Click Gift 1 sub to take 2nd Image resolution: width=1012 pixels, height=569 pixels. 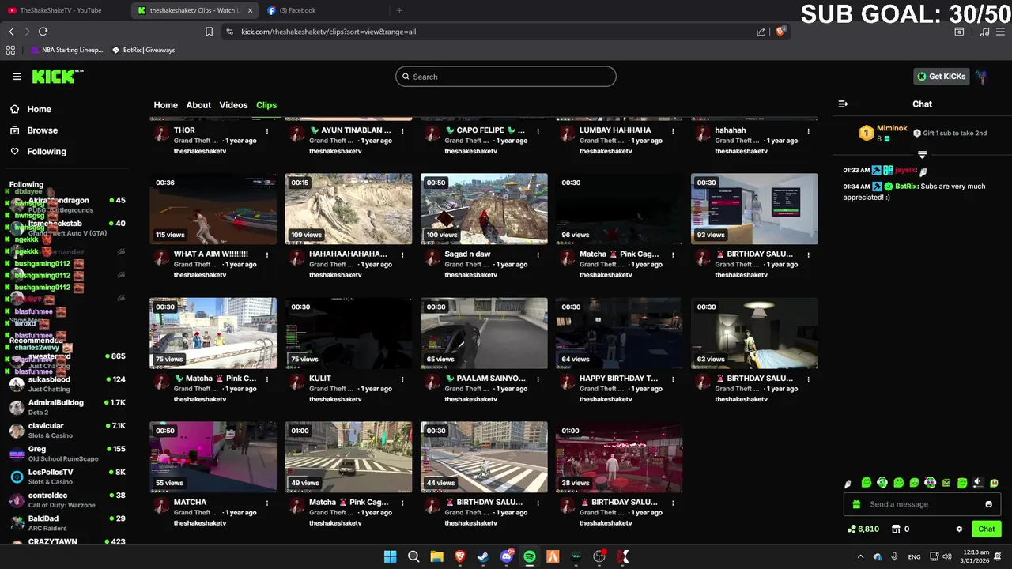click(950, 134)
